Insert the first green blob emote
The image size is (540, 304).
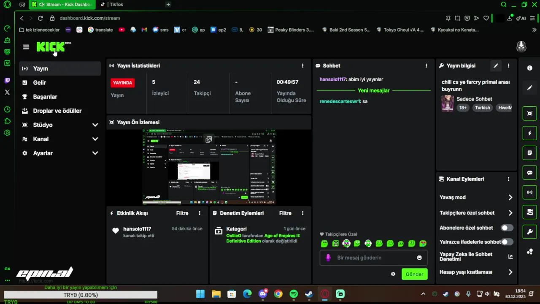coord(324,244)
